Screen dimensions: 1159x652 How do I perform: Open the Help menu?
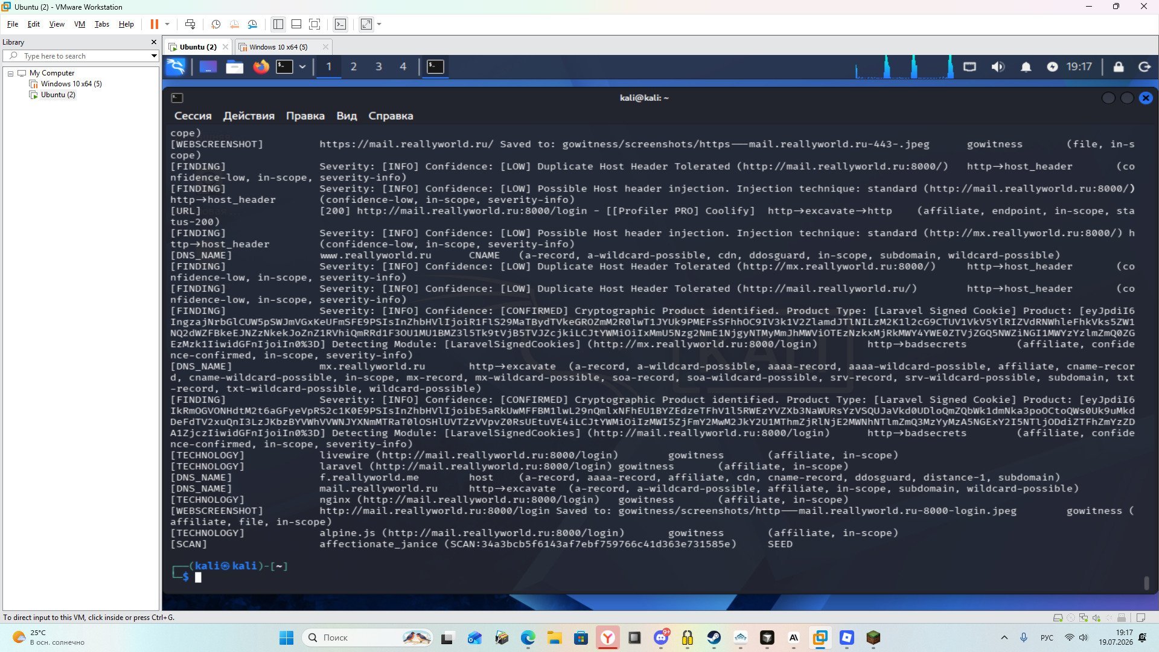coord(126,24)
